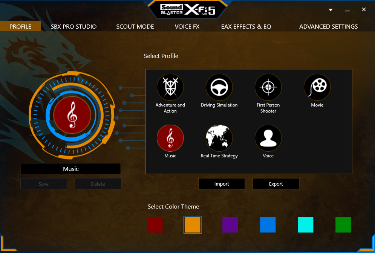Open the ADVANCED SETTINGS tab
The height and width of the screenshot is (253, 375).
tap(328, 26)
